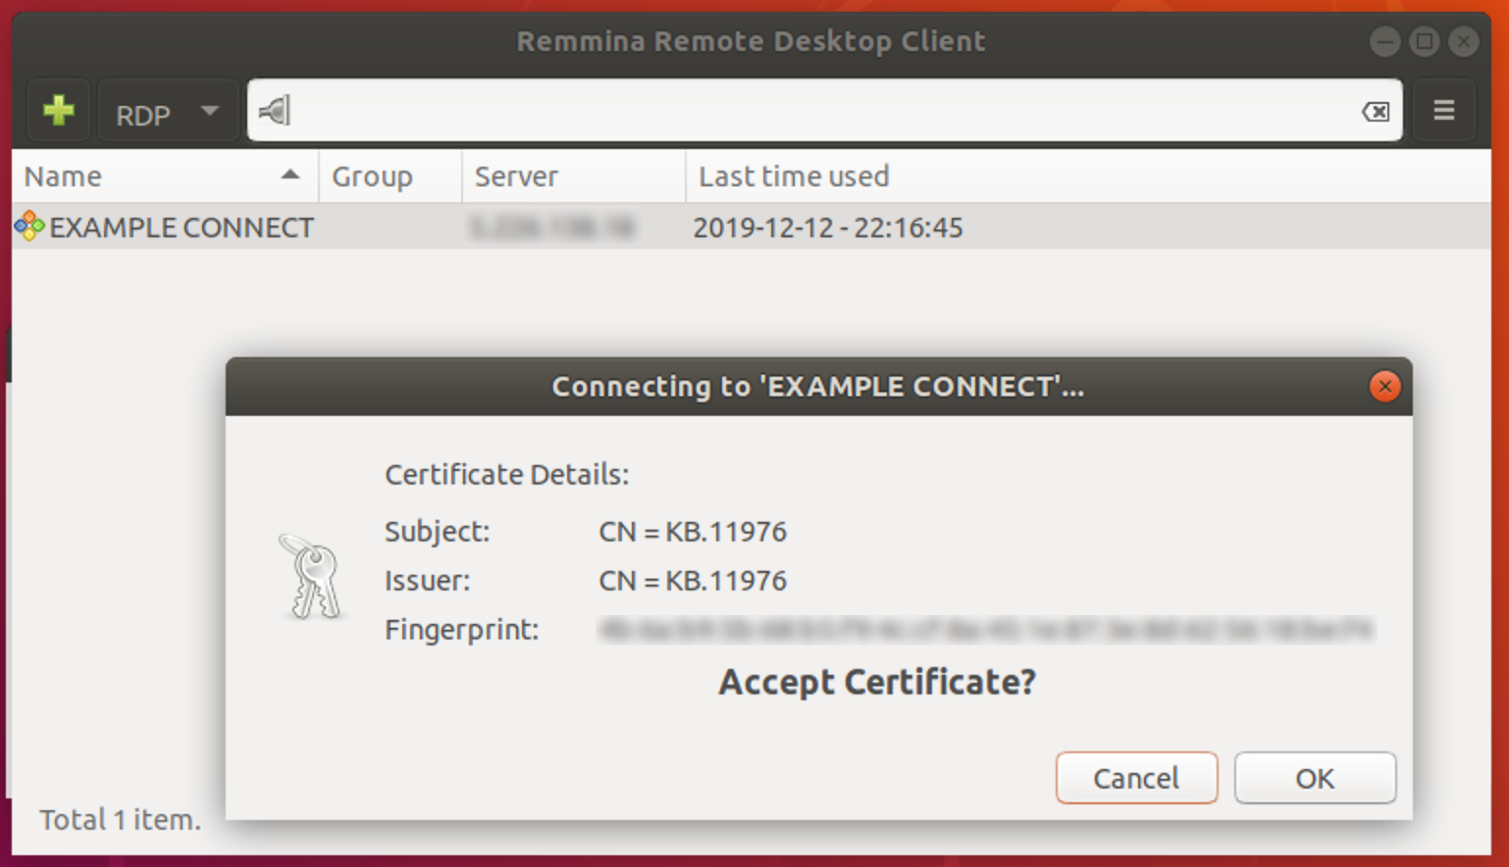1509x867 pixels.
Task: Cancel the certificate acceptance dialog
Action: pos(1136,778)
